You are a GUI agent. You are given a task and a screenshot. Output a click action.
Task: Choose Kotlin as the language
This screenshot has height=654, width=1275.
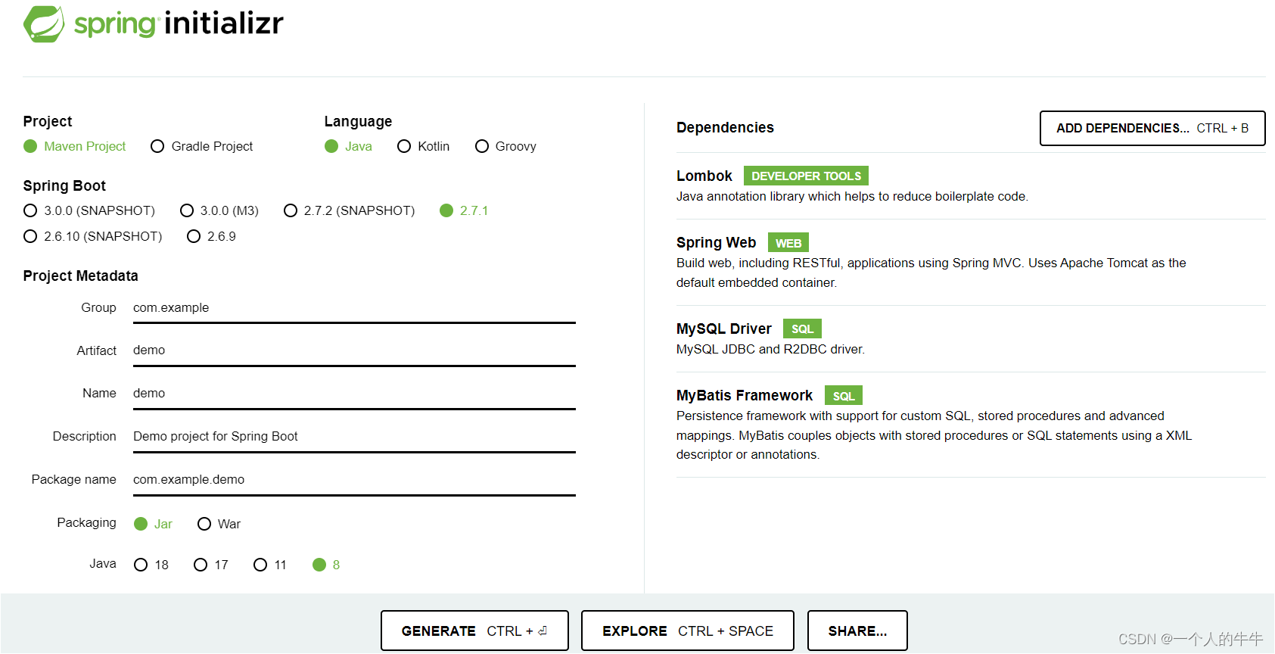[424, 146]
